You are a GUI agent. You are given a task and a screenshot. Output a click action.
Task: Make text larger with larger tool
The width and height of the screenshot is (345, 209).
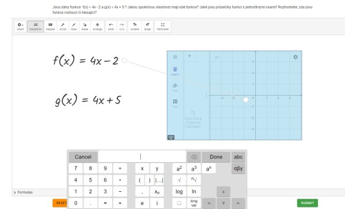click(147, 26)
